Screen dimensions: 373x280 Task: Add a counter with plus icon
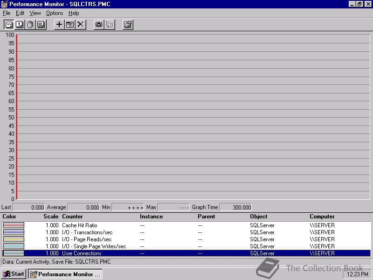click(x=59, y=25)
